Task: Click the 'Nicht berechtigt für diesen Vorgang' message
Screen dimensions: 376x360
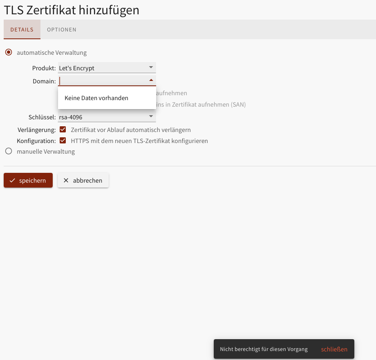Action: 264,349
